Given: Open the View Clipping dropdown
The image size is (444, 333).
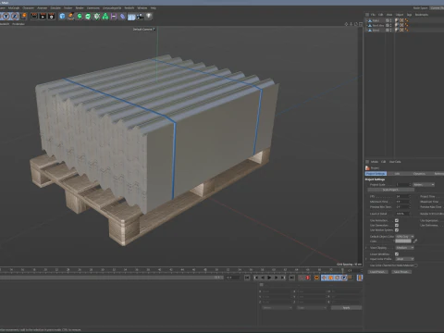Looking at the screenshot, I should point(405,248).
